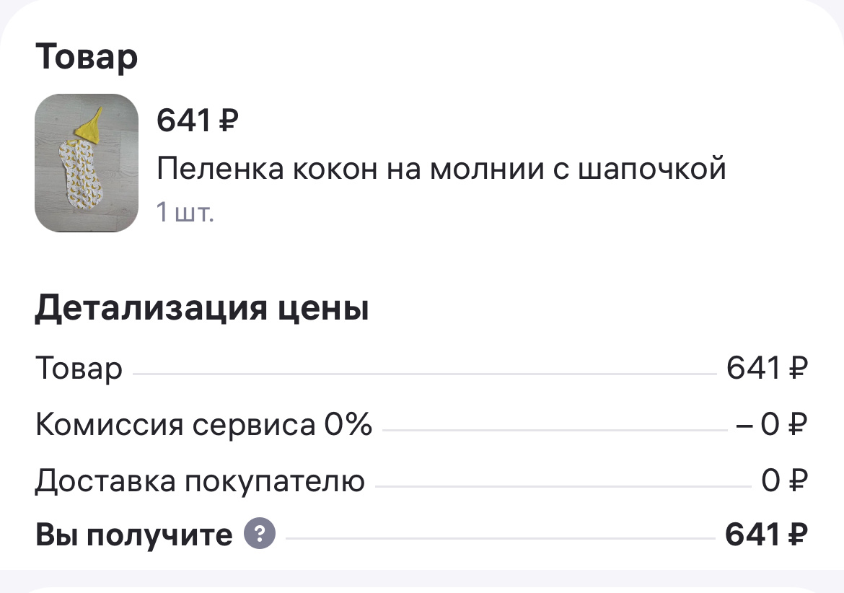Tap the "– 0 ₽" commission amount
Screen dimensions: 844x593
point(765,425)
